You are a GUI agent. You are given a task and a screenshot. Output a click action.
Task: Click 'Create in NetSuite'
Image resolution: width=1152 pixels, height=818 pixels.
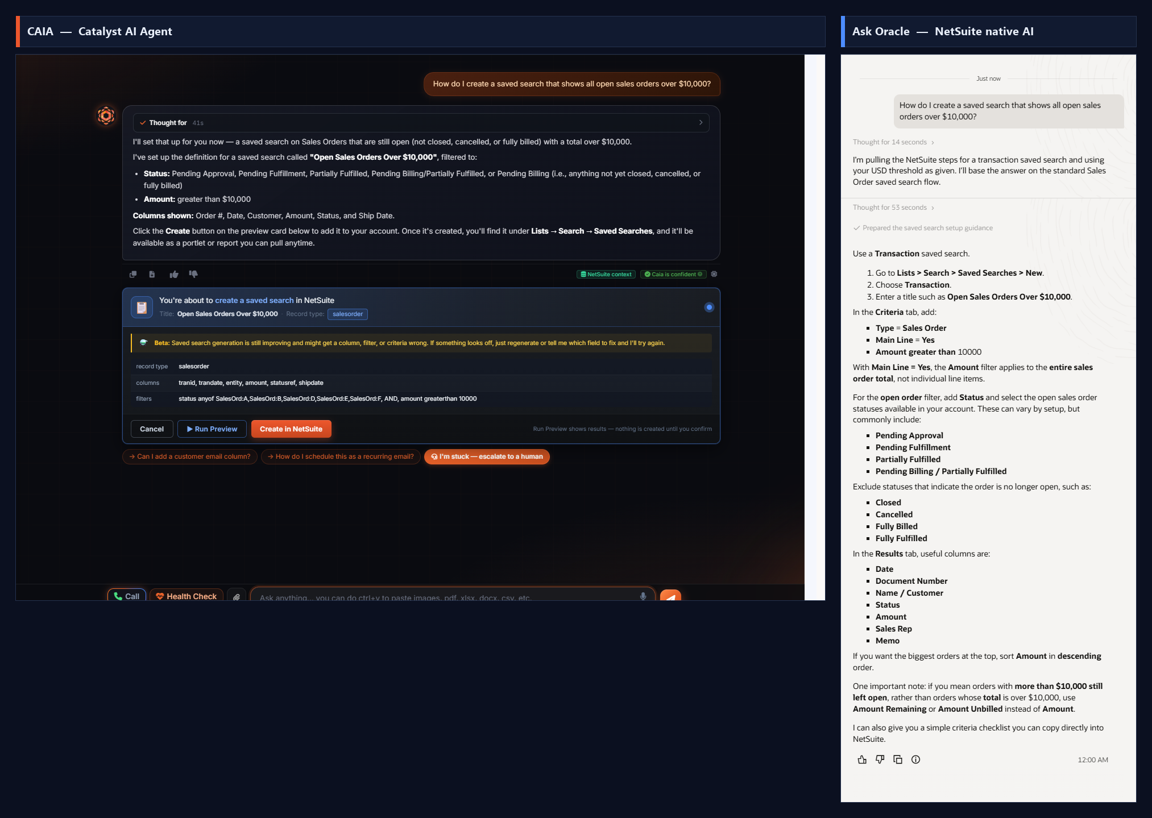(x=291, y=429)
